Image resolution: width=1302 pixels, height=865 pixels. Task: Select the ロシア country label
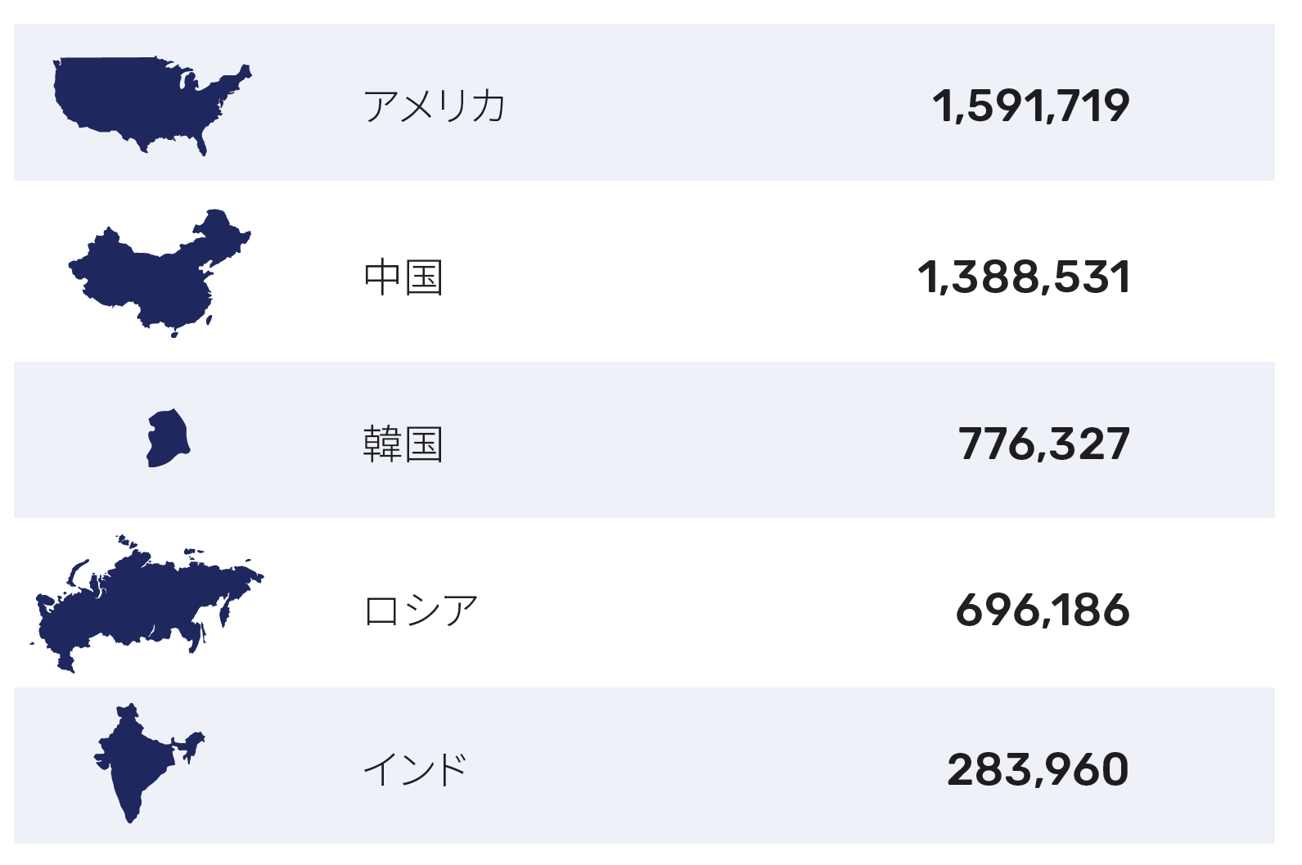[421, 610]
